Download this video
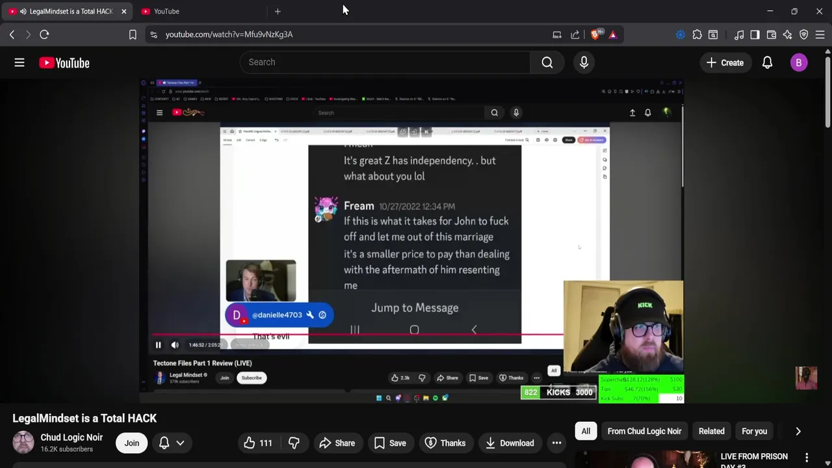 click(510, 443)
